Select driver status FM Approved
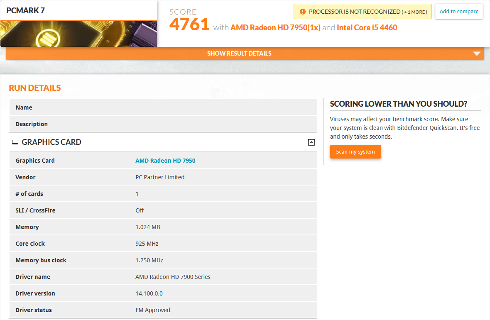The width and height of the screenshot is (490, 320). point(152,310)
